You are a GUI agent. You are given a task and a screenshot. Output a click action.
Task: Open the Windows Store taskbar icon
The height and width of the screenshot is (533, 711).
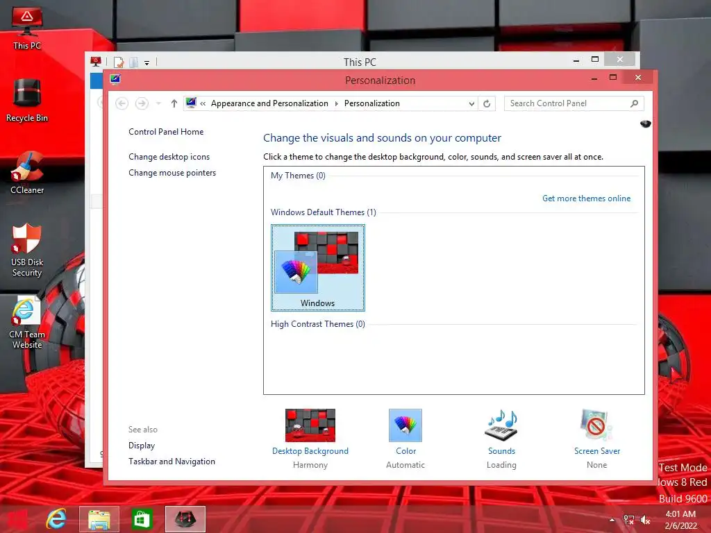[142, 519]
